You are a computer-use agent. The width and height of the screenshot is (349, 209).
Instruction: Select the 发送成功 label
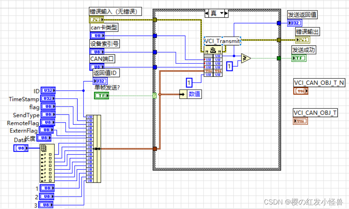304,50
